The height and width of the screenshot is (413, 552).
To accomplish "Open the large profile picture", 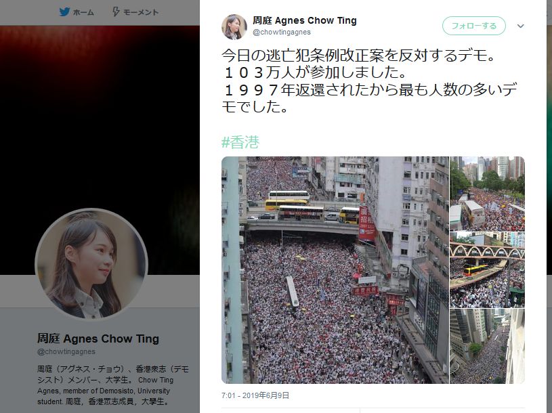I will [91, 264].
